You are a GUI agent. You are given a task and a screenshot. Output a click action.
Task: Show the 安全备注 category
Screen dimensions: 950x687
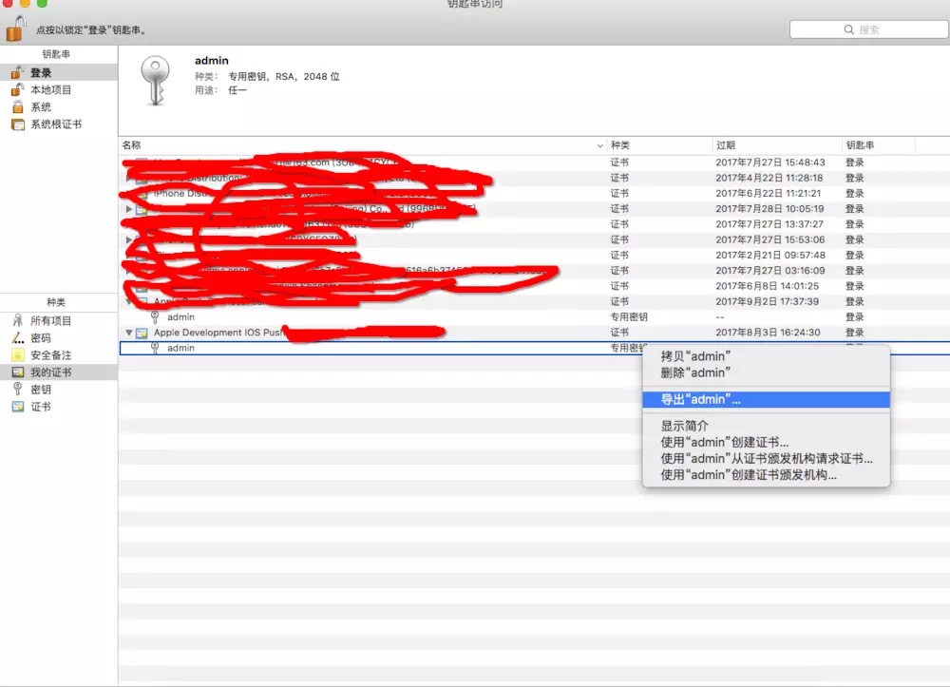[x=59, y=355]
